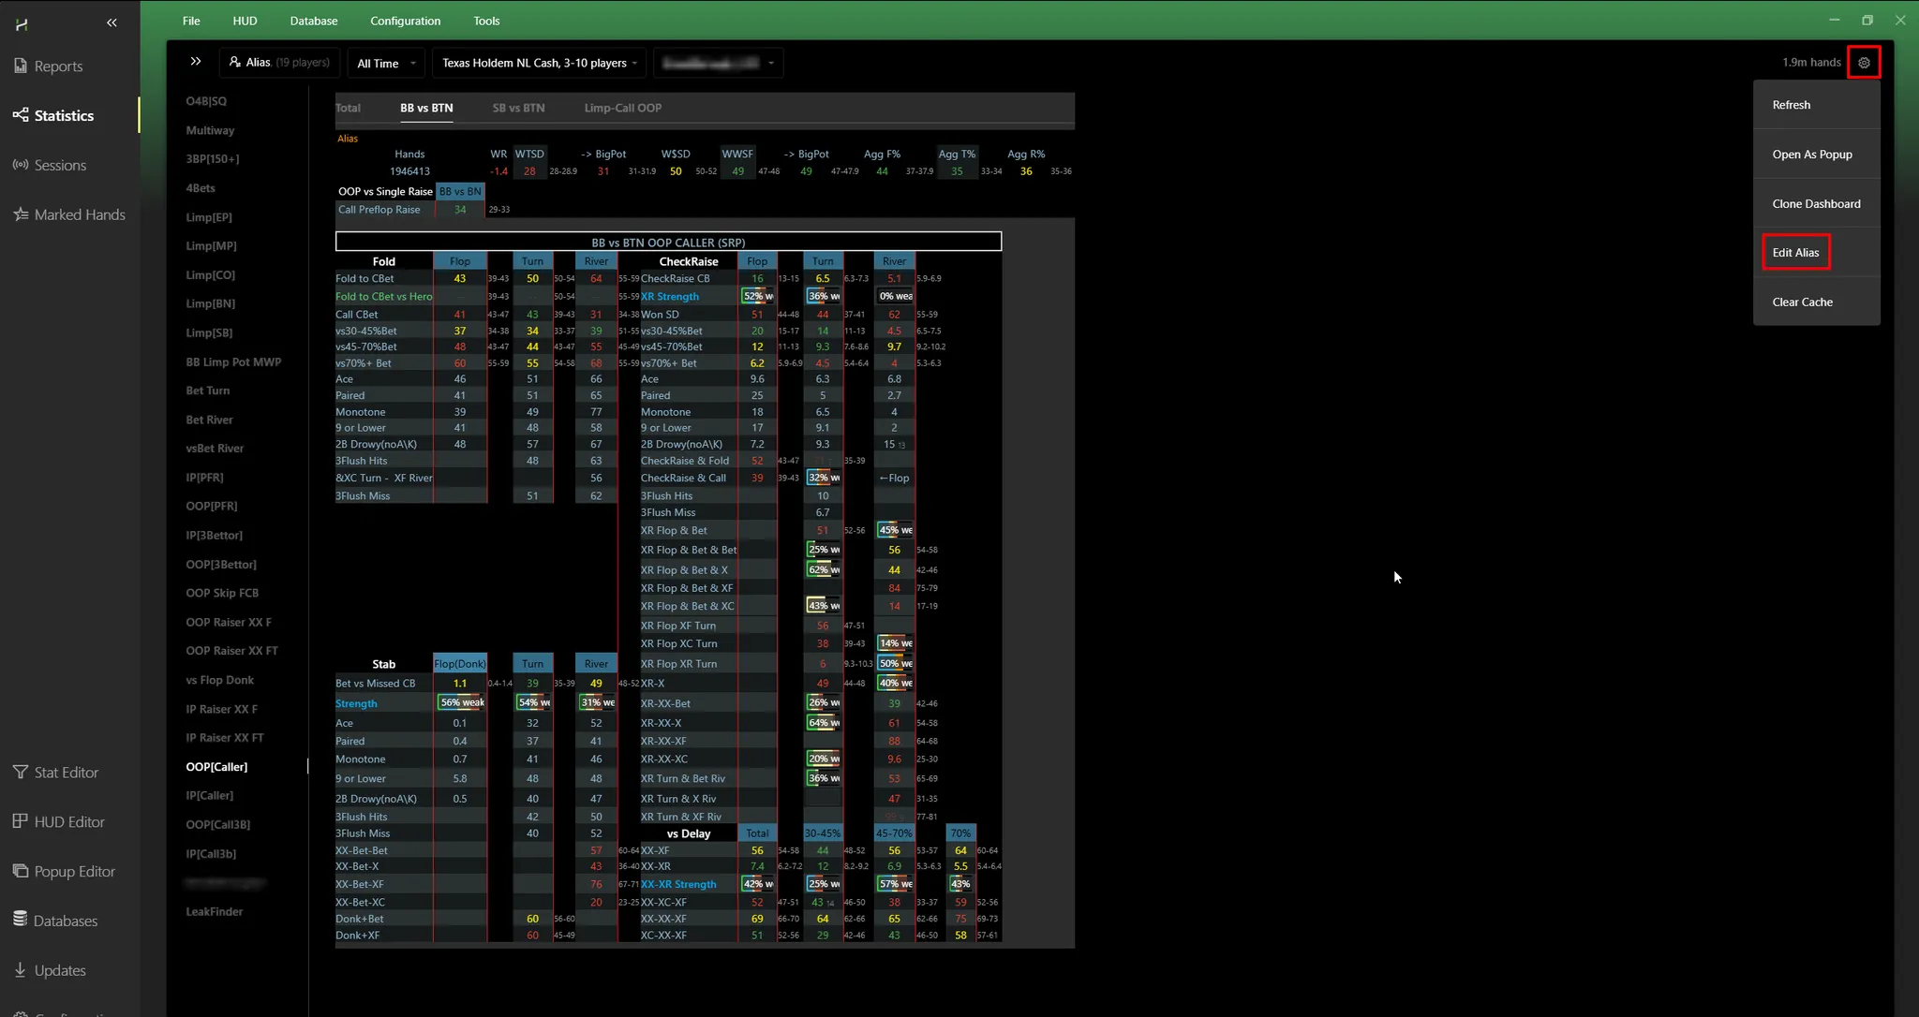Image resolution: width=1919 pixels, height=1017 pixels.
Task: Open Stat Editor filter icon
Action: pos(21,772)
